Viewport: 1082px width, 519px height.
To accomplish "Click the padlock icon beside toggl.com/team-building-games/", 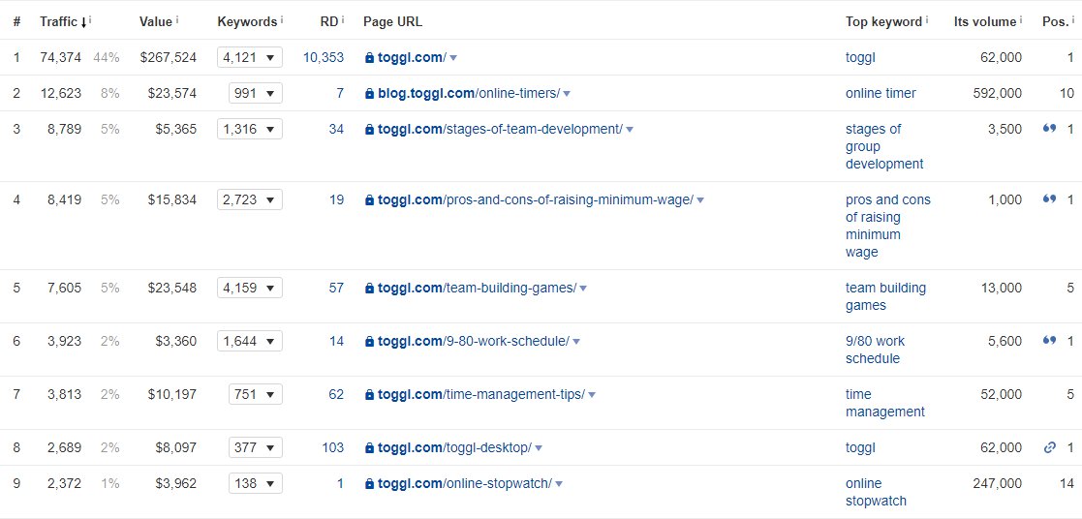I will pyautogui.click(x=369, y=288).
